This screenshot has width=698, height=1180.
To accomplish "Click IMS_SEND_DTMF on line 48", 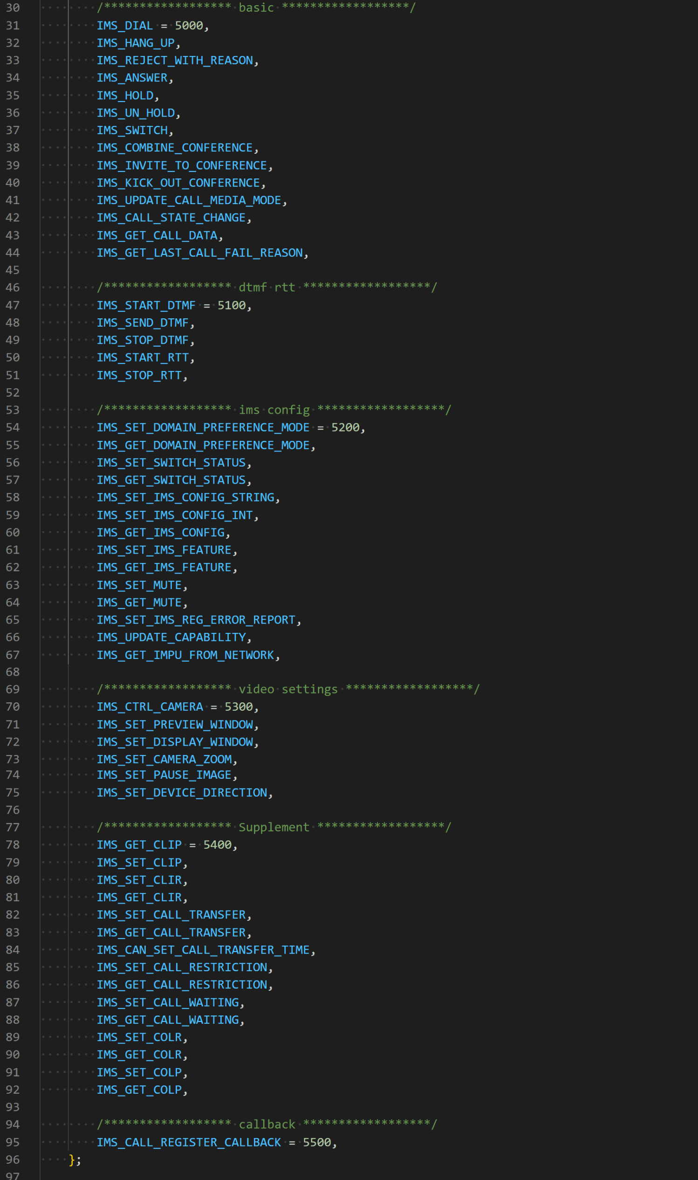I will coord(143,322).
